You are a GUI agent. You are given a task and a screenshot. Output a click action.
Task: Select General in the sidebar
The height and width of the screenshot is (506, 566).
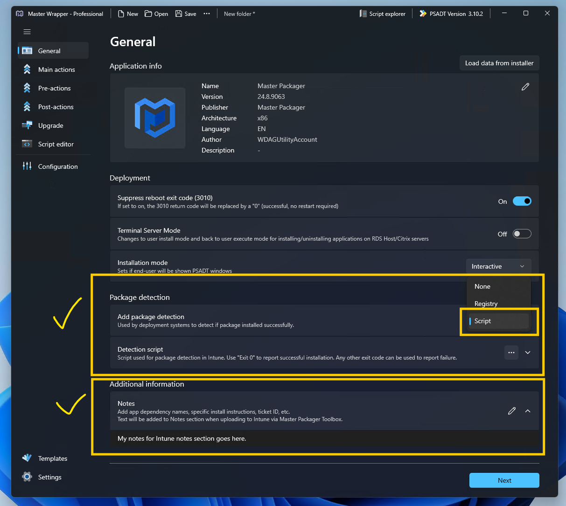pyautogui.click(x=53, y=51)
